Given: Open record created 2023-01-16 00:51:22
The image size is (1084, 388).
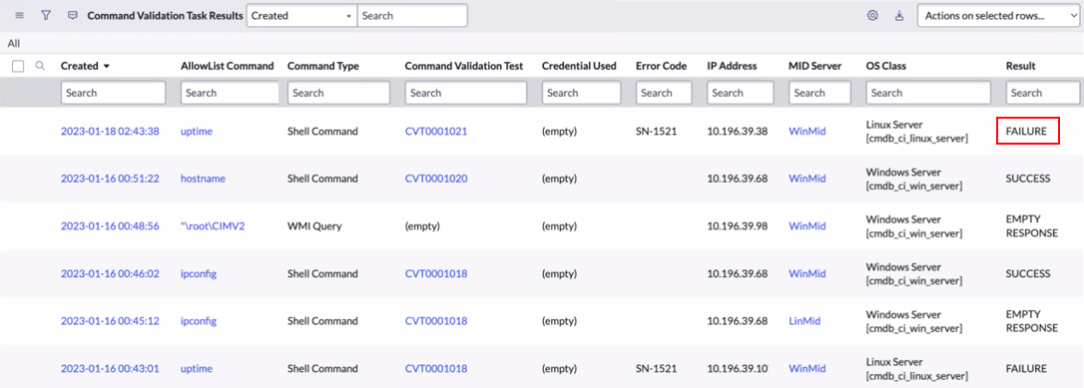Looking at the screenshot, I should click(x=110, y=179).
